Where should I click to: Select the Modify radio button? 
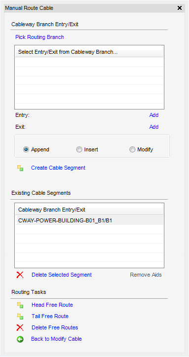click(132, 149)
